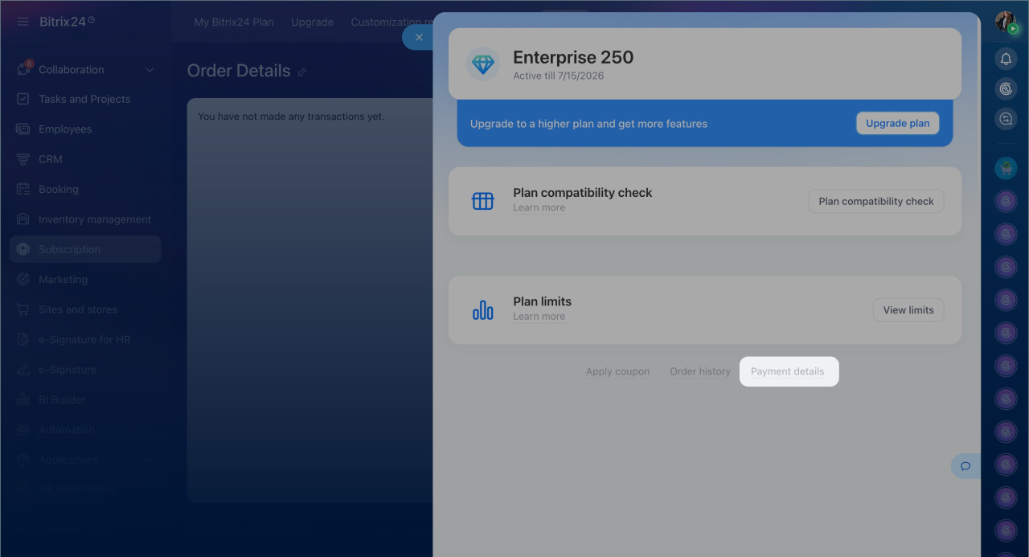Open the Upgrade tab in top menu
The width and height of the screenshot is (1029, 557).
312,23
